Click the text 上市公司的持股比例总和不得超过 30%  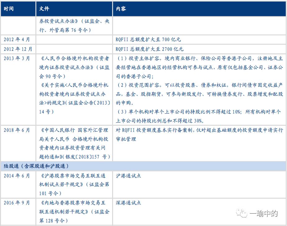[x=160, y=121]
